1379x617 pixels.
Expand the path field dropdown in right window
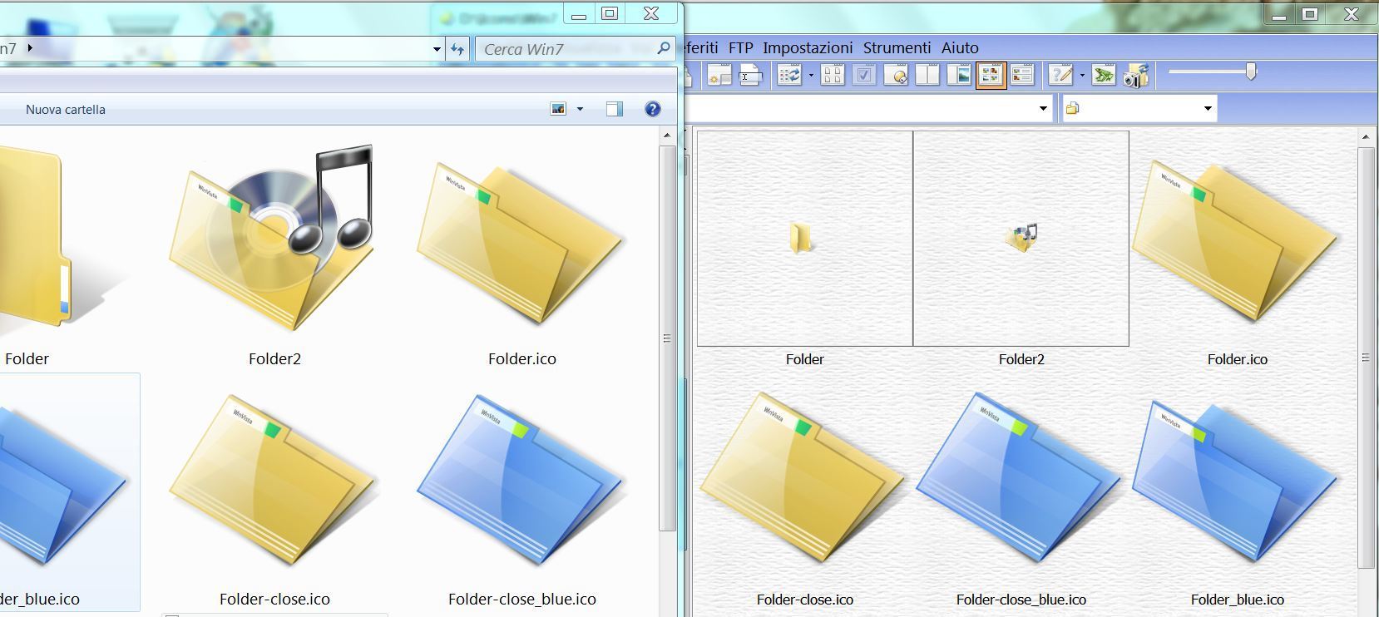tap(1043, 108)
